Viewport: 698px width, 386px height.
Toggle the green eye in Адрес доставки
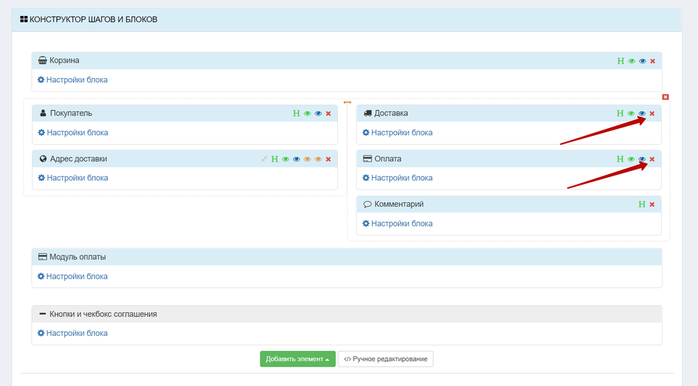click(x=285, y=159)
